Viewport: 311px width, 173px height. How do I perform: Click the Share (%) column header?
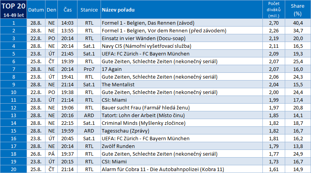pos(297,10)
